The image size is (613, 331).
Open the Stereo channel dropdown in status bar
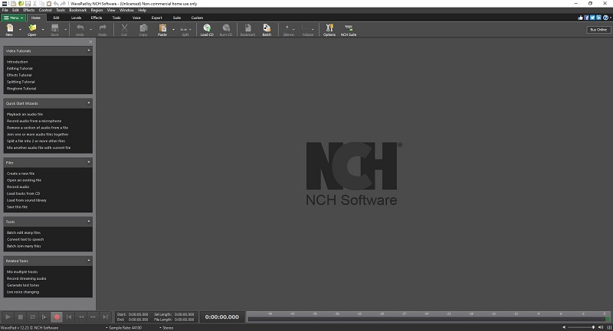coord(166,328)
